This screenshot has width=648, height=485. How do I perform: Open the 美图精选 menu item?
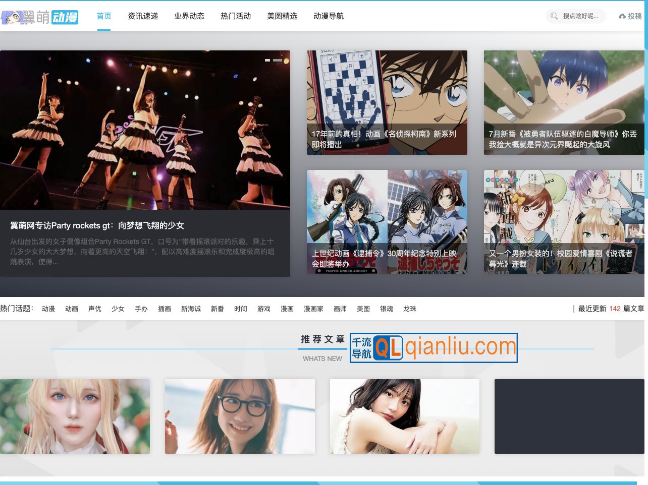click(x=282, y=16)
